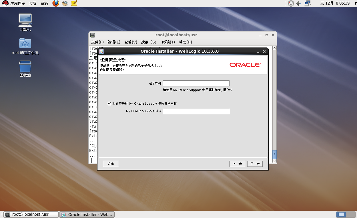Click the terminal scrollbar up arrow
This screenshot has height=218, width=357.
(x=274, y=48)
